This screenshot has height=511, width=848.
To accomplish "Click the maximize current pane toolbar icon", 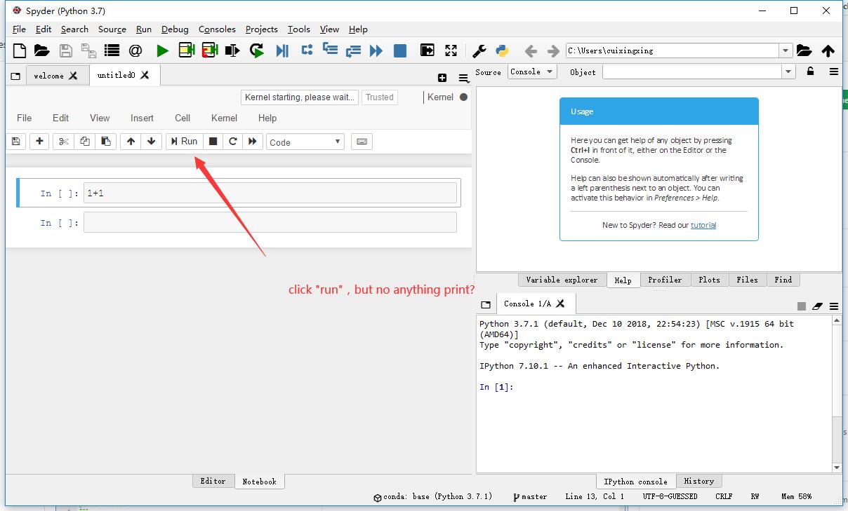I will tap(450, 50).
